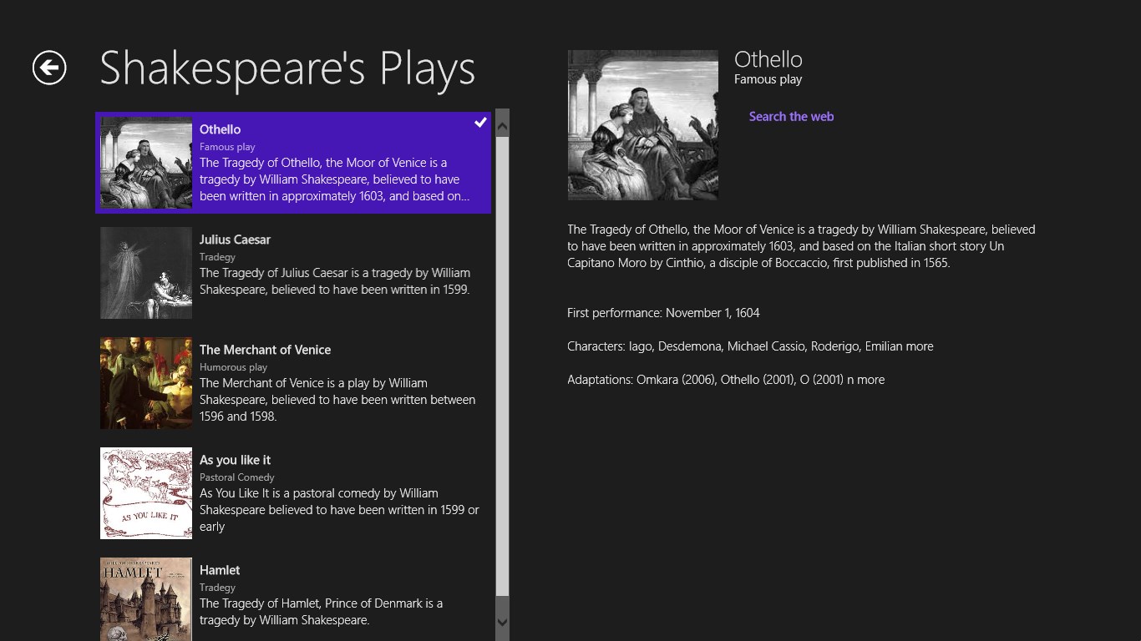Click the plays list scrollbar track
Image resolution: width=1141 pixels, height=641 pixels.
pos(502,367)
